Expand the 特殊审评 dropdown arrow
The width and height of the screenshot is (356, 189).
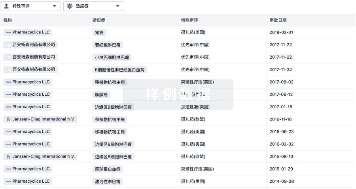click(x=54, y=6)
